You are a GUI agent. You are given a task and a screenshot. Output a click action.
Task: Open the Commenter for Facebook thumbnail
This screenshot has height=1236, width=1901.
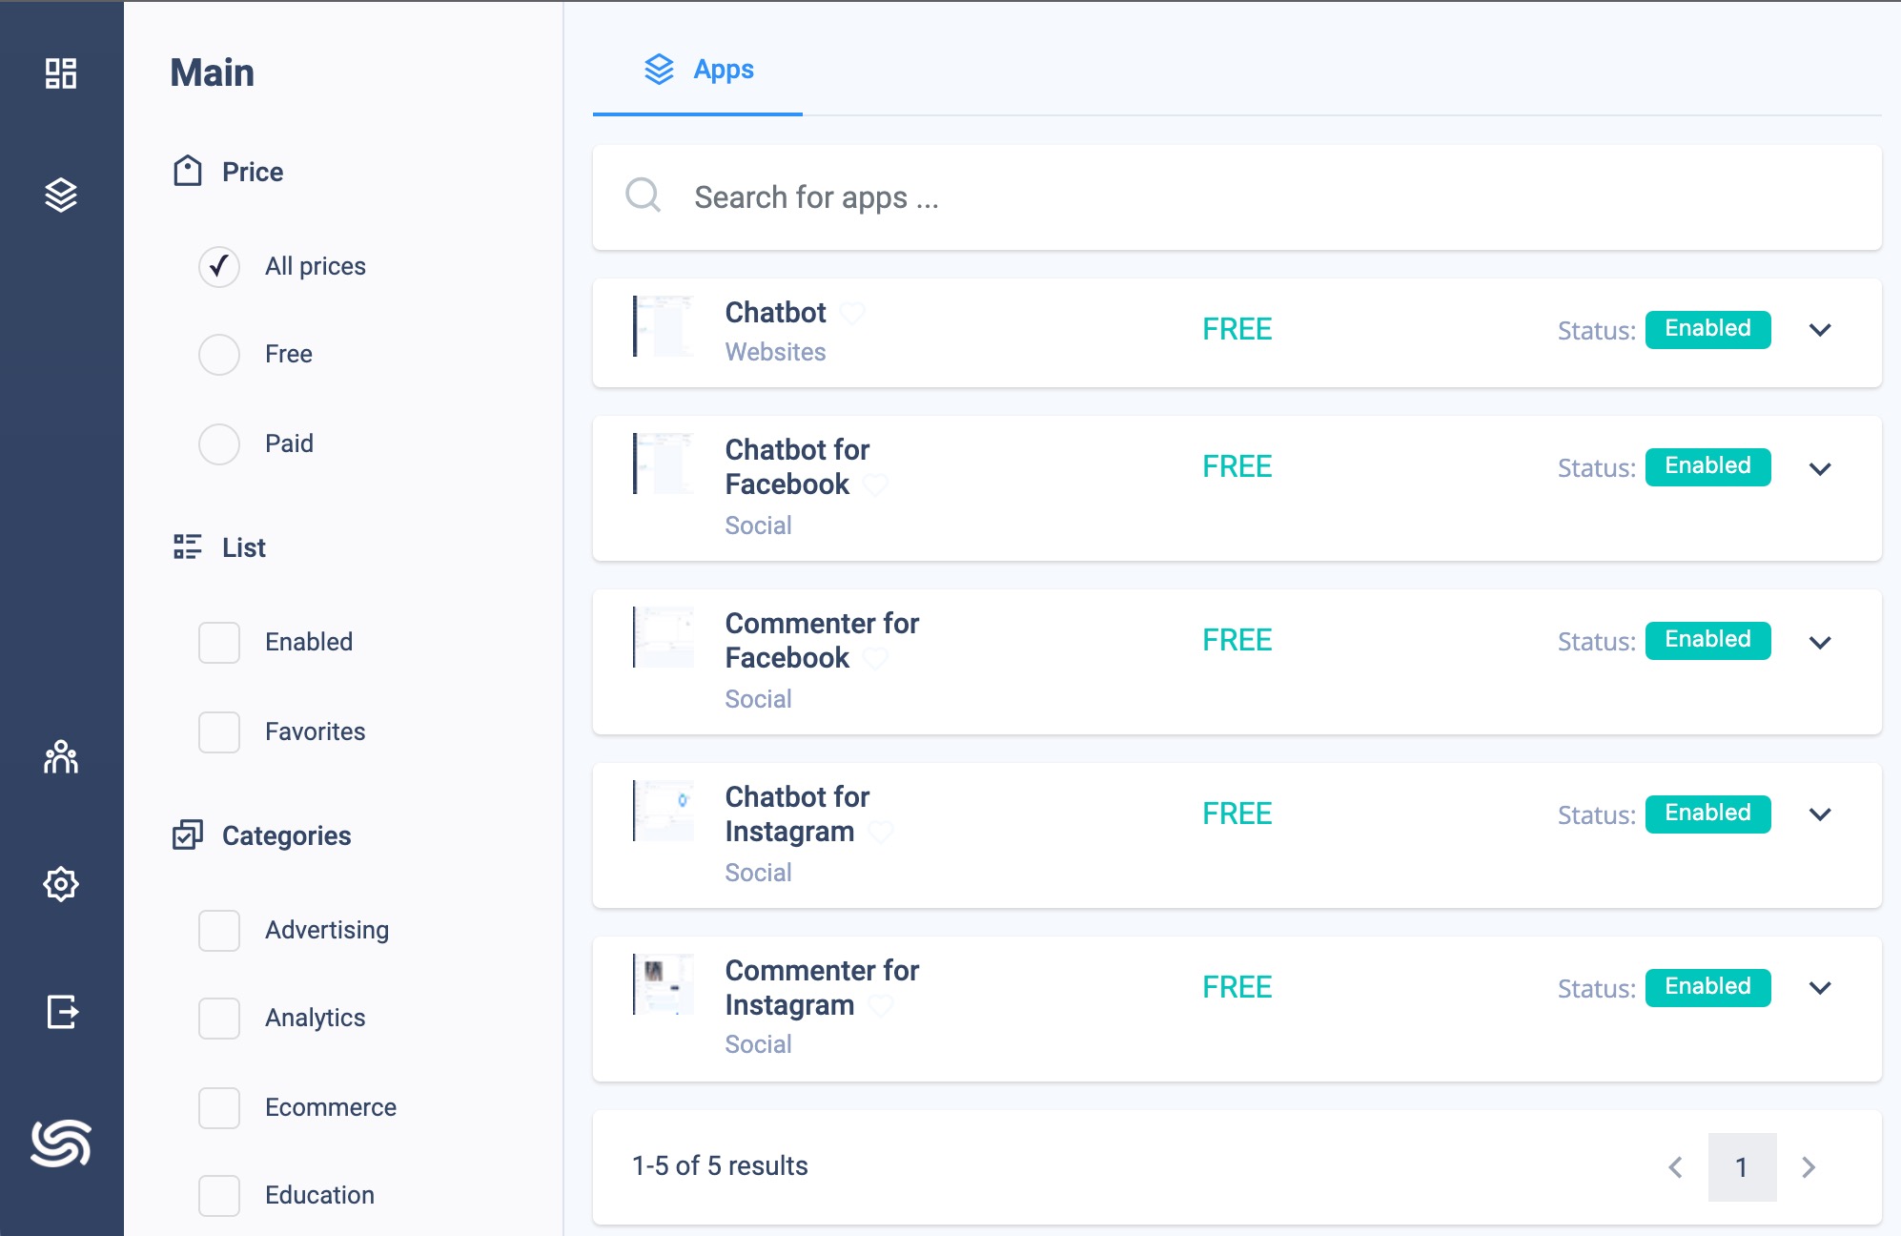click(664, 637)
